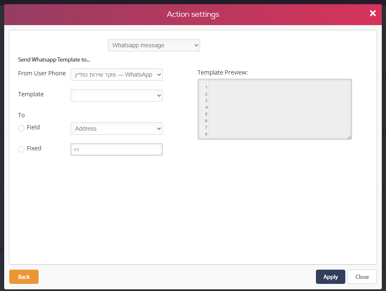Open the empty Template dropdown
The width and height of the screenshot is (386, 291).
[x=117, y=95]
